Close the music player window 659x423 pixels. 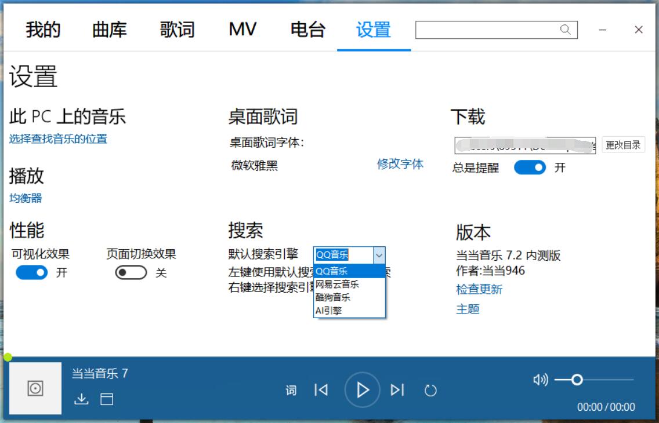638,30
